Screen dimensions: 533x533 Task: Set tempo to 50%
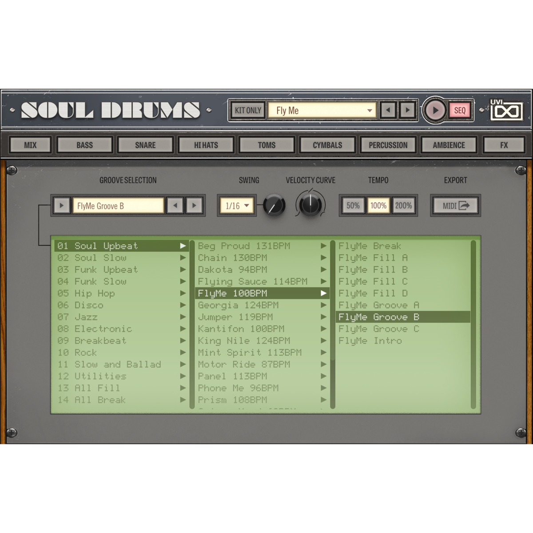coord(353,206)
